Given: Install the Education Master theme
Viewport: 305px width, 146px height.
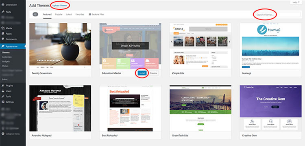Looking at the screenshot, I should 142,73.
